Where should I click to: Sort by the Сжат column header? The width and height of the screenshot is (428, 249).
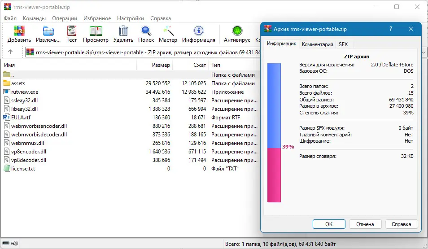[x=191, y=65]
